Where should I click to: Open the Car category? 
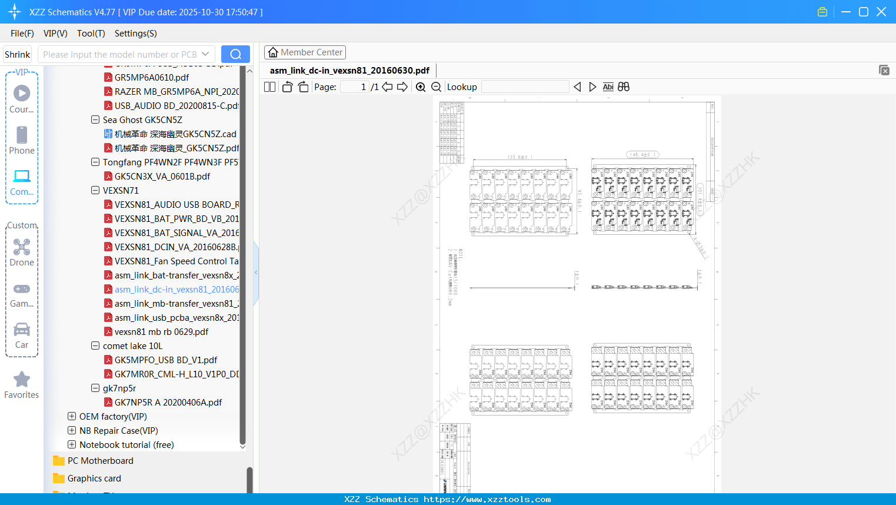(22, 335)
